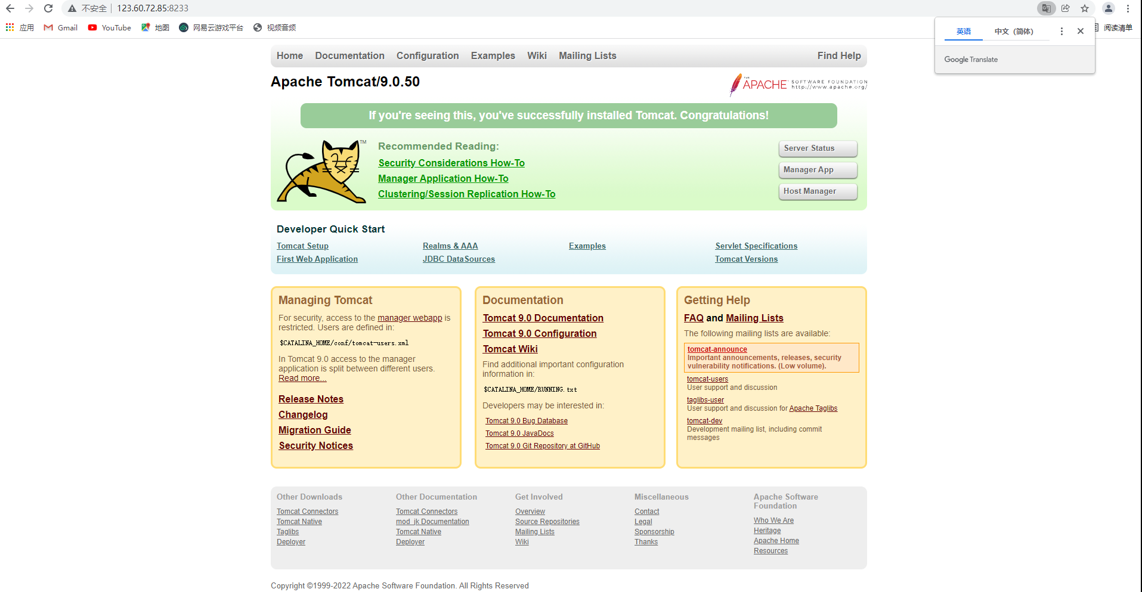Viewport: 1142px width, 592px height.
Task: Open Security Considerations How-To link
Action: [x=451, y=163]
